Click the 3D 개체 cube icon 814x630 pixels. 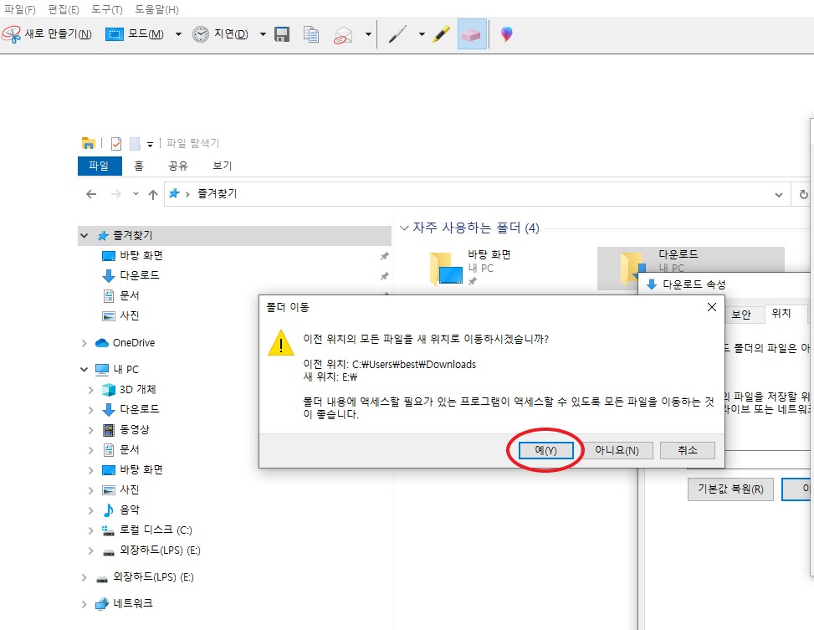click(x=109, y=390)
